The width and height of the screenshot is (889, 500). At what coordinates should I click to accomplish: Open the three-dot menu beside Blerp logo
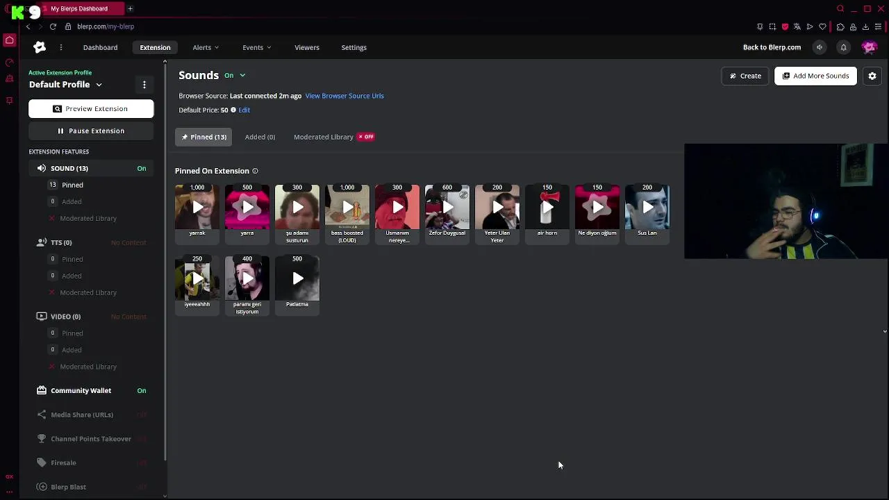pyautogui.click(x=61, y=47)
